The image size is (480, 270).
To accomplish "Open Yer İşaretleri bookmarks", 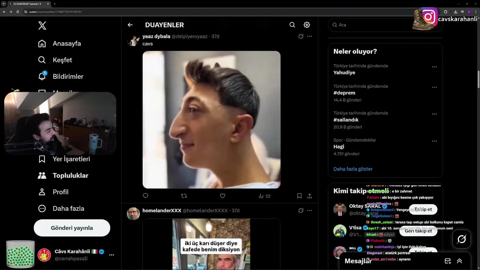I will 64,159.
